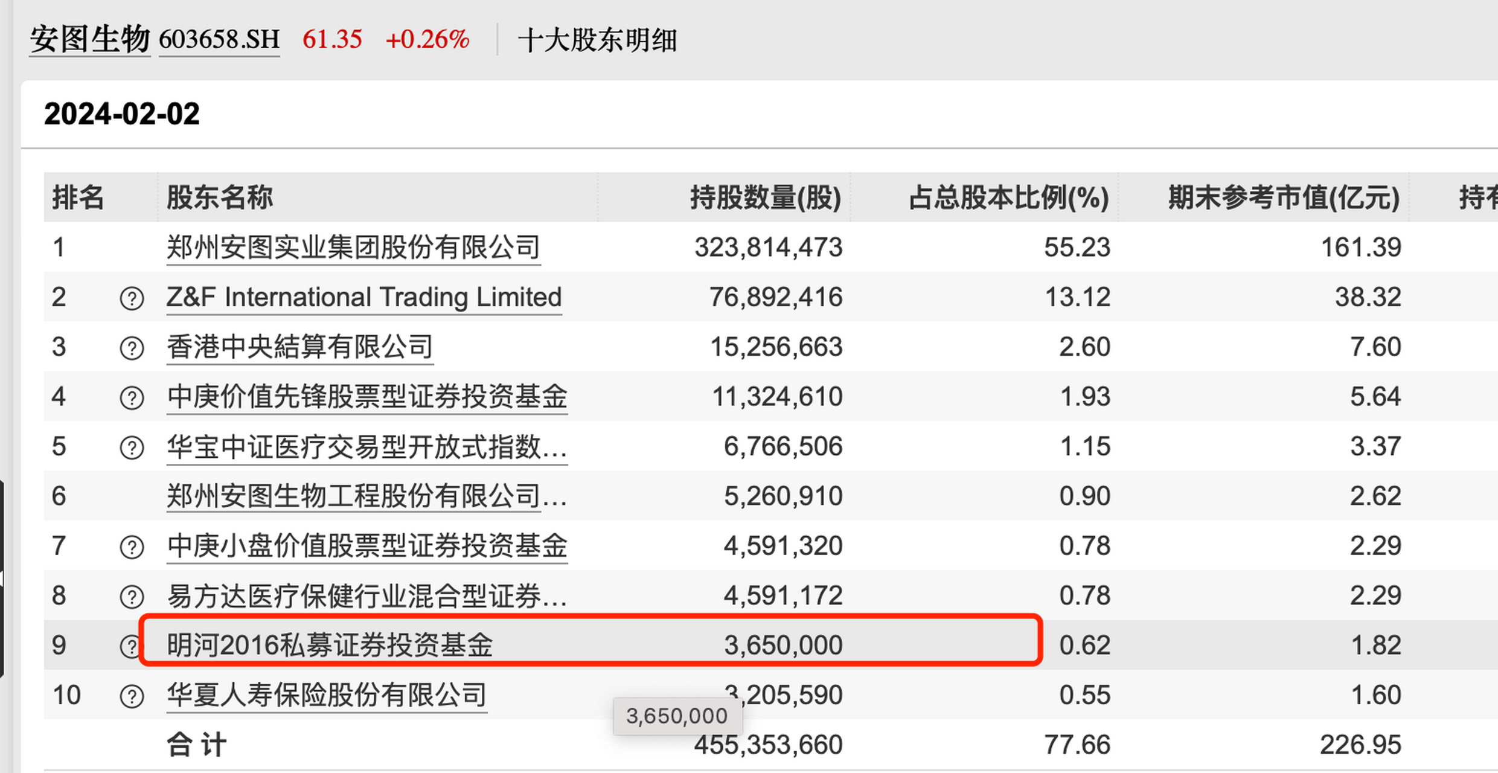Select total market value 226.95
Image resolution: width=1498 pixels, height=773 pixels.
(x=1360, y=745)
